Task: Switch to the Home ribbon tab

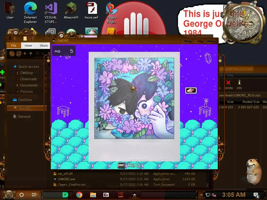Action: coord(28,45)
